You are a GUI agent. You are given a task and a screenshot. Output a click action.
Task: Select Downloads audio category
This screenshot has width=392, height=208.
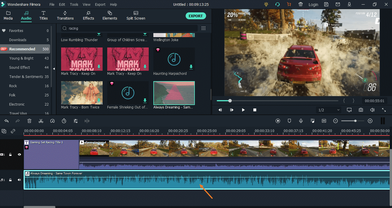(x=25, y=40)
